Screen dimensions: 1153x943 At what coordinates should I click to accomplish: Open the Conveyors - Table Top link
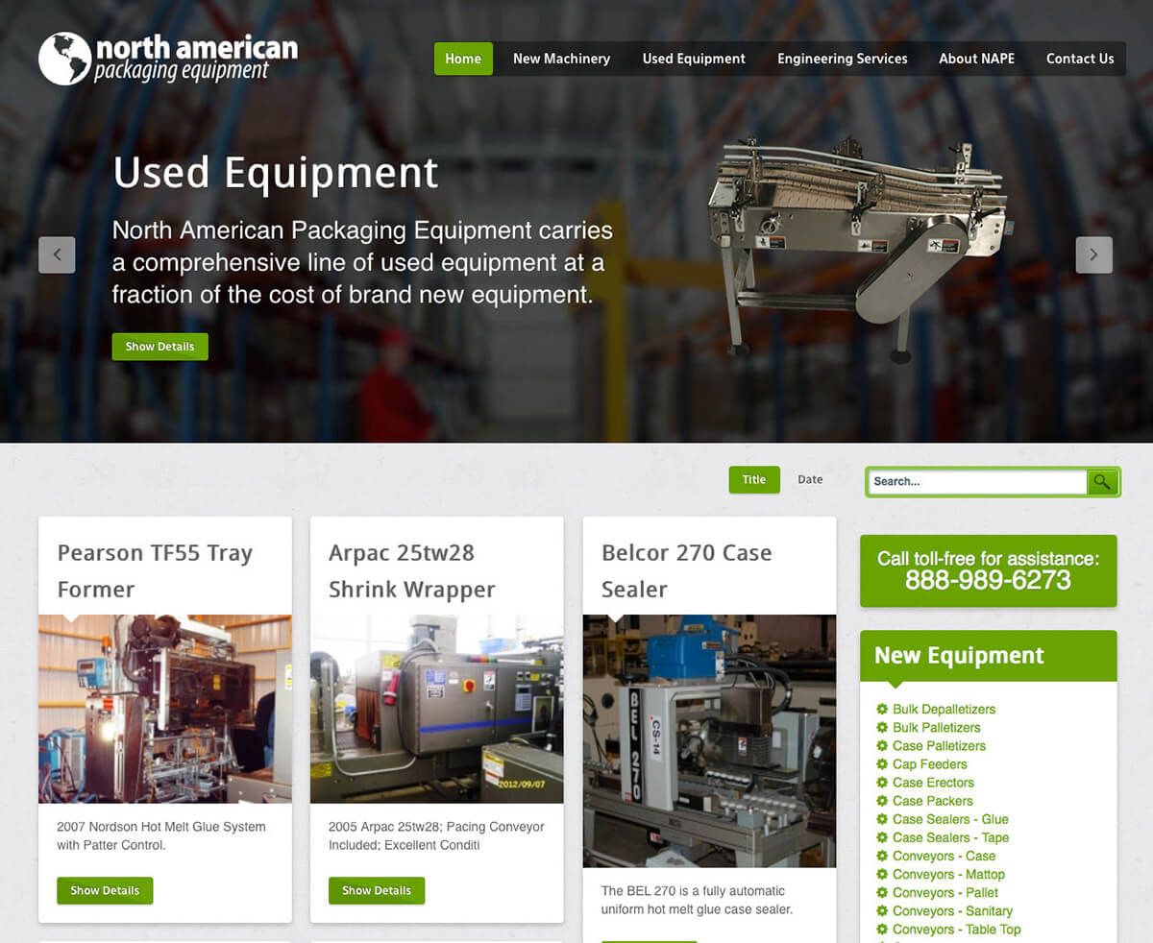pyautogui.click(x=956, y=929)
